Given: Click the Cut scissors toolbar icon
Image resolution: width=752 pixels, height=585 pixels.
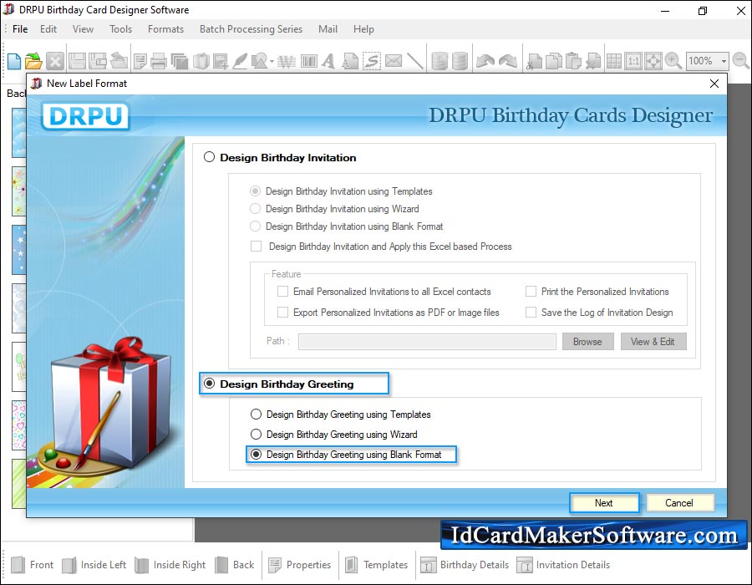Looking at the screenshot, I should (x=534, y=61).
